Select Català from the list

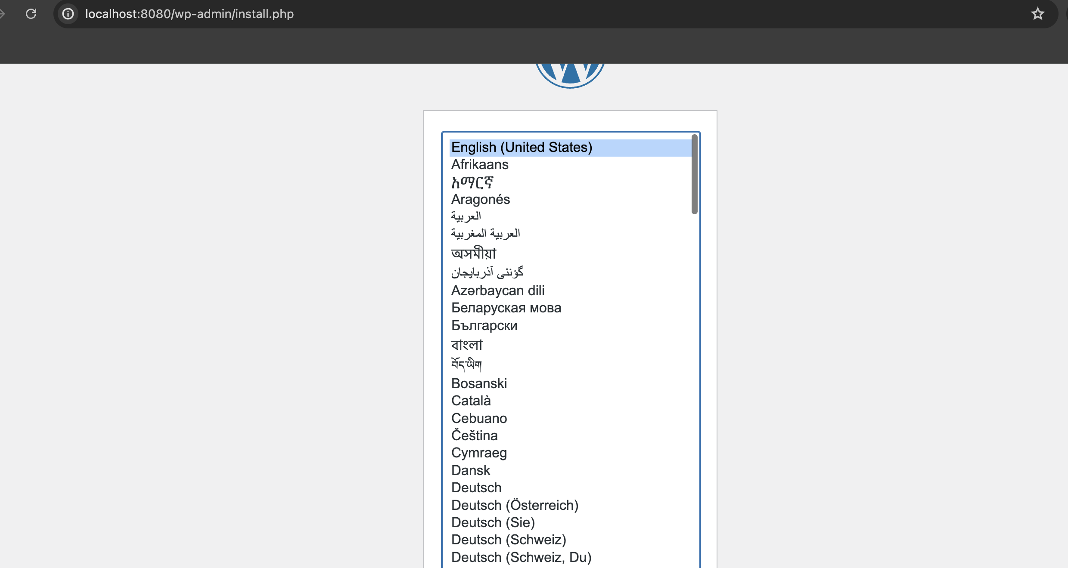(471, 401)
